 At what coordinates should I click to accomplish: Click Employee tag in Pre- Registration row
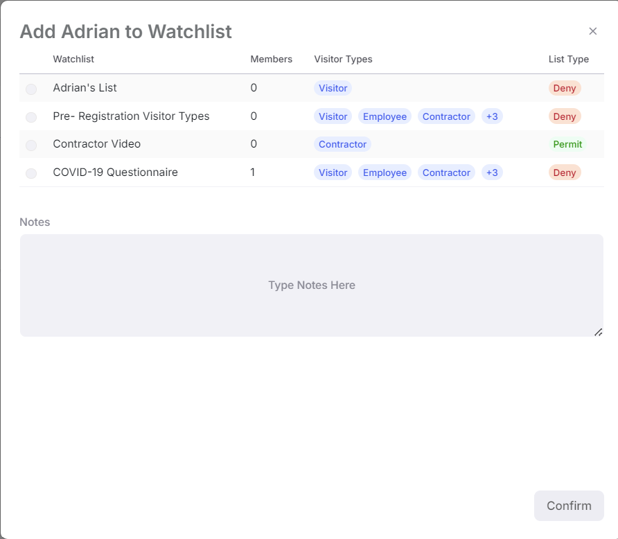pyautogui.click(x=385, y=116)
